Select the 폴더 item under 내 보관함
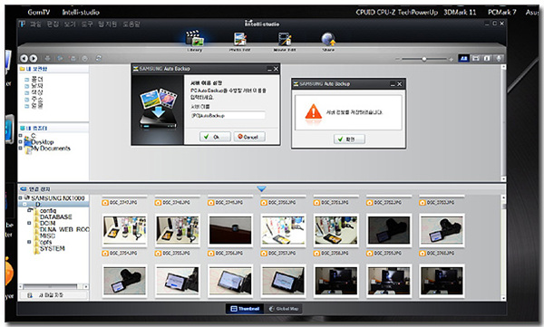Image resolution: width=544 pixels, height=327 pixels. pos(37,80)
